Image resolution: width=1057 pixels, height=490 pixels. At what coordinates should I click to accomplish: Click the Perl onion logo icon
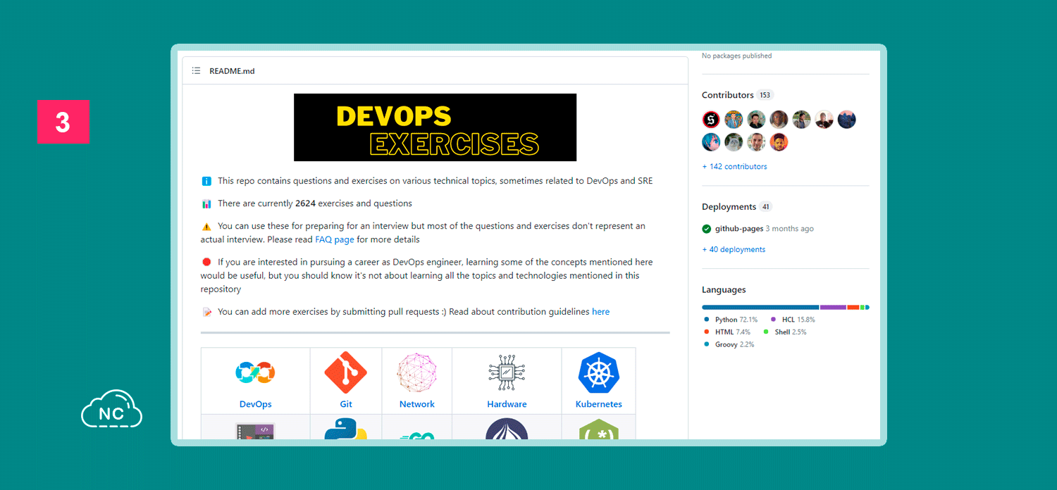506,429
